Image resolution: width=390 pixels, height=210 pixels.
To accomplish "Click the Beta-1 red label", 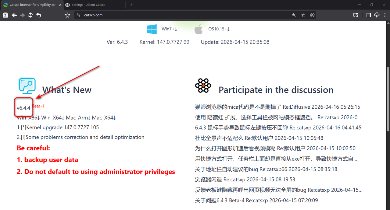I will pyautogui.click(x=38, y=106).
